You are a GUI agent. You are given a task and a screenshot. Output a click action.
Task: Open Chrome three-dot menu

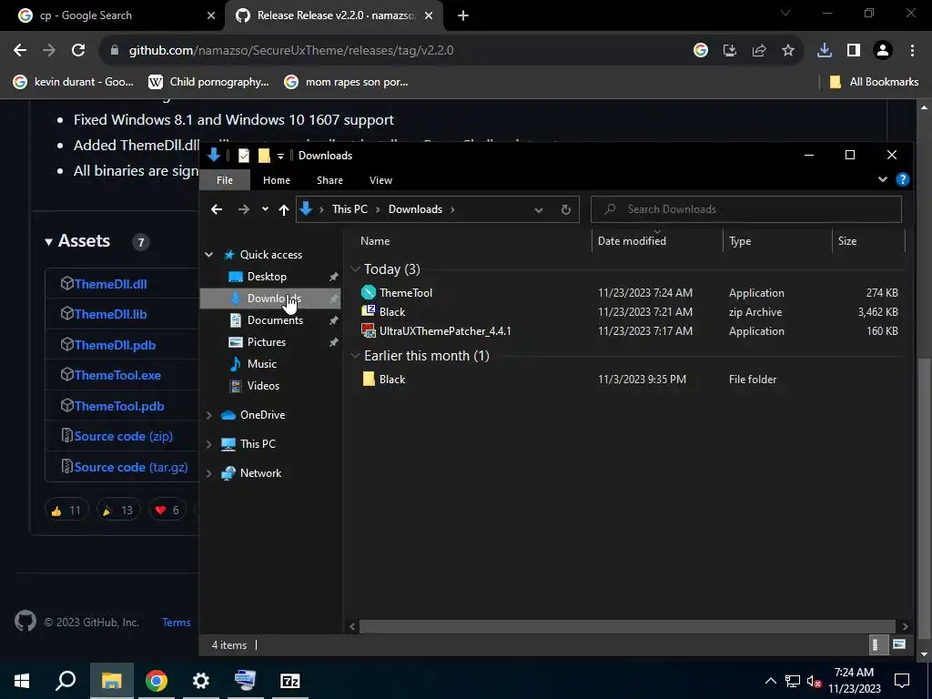point(912,51)
